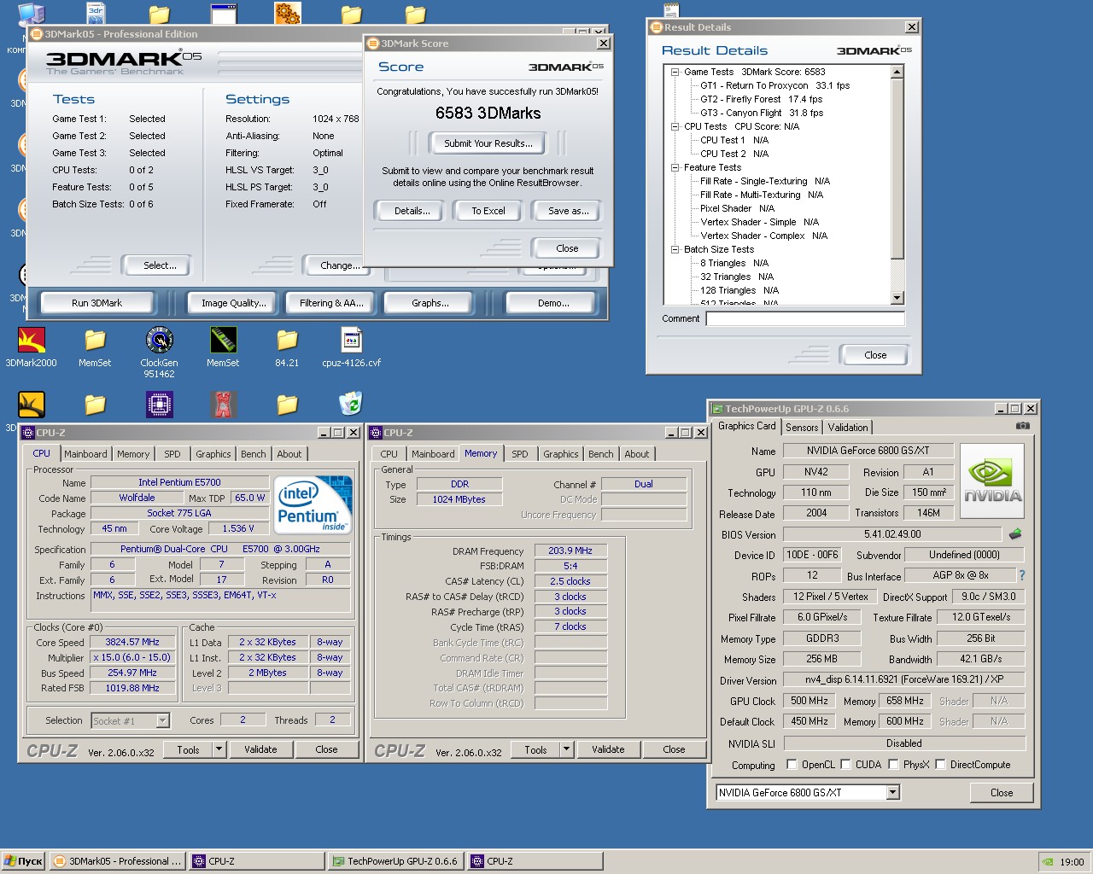The image size is (1093, 874).
Task: Switch to TechPowerUp GPU-Z taskbar button
Action: (x=395, y=861)
